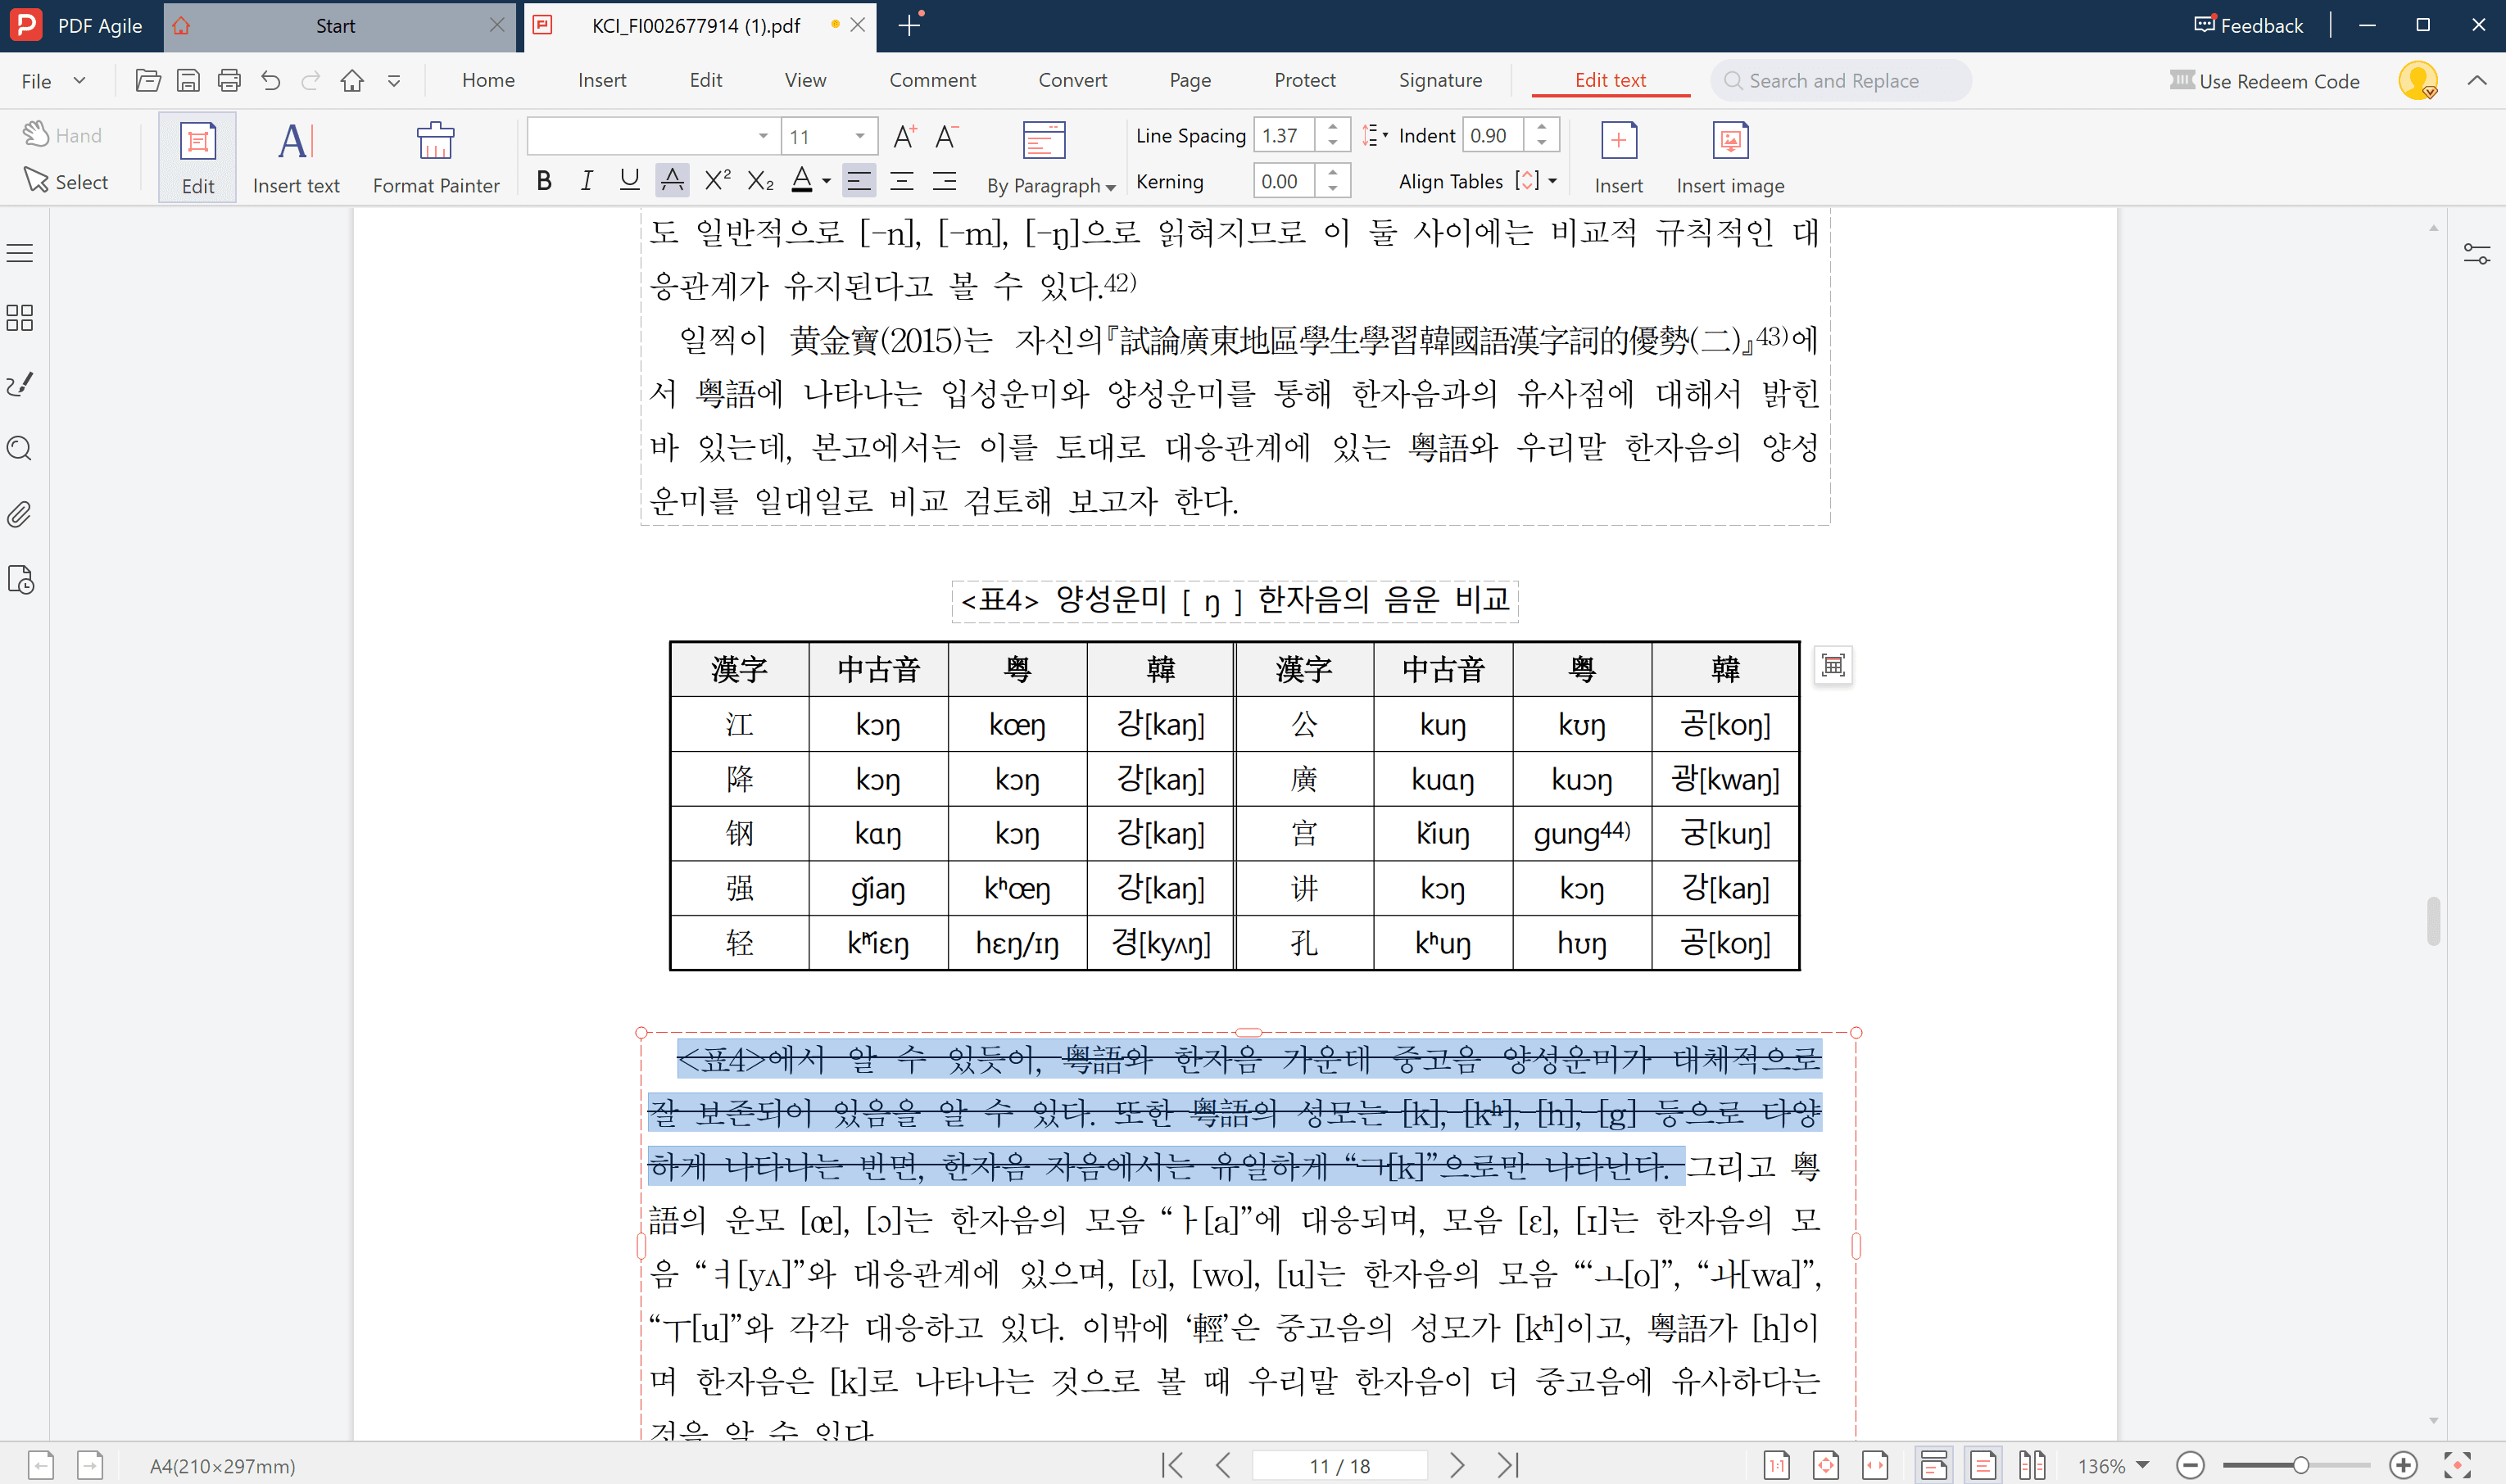Toggle superscript formatting
The image size is (2506, 1484).
717,181
